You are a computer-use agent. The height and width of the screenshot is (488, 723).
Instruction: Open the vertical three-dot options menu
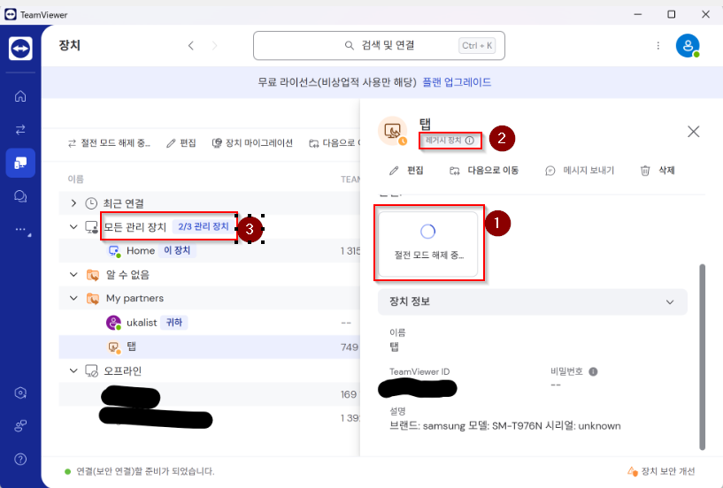(658, 46)
